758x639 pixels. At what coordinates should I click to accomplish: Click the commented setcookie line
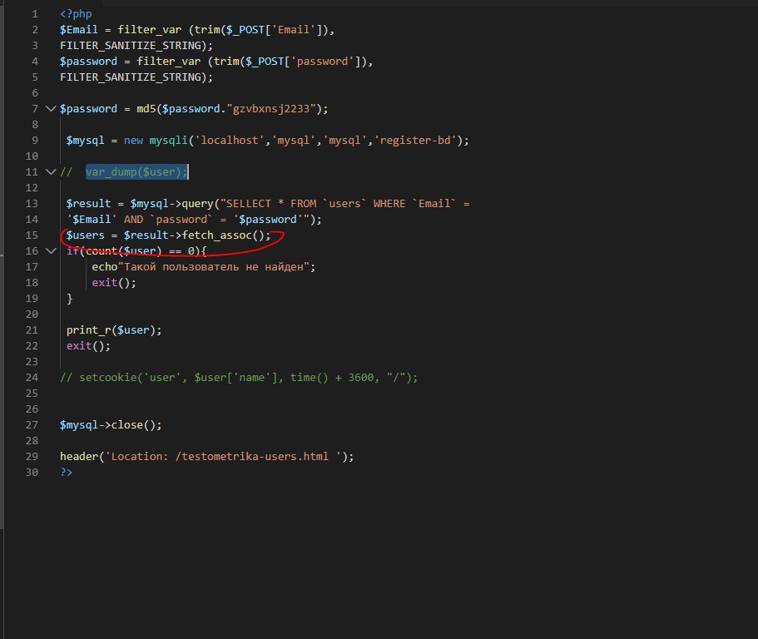239,378
